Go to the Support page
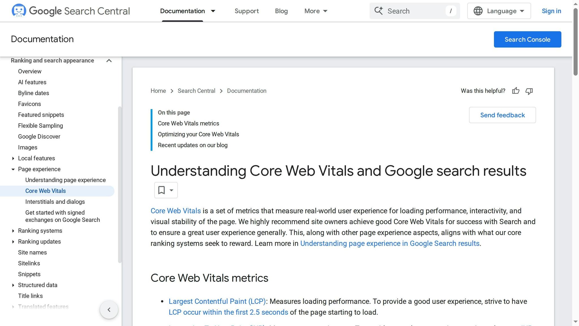The image size is (579, 326). tap(247, 11)
